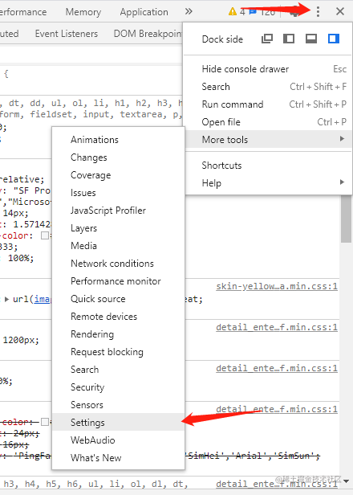This screenshot has width=353, height=495.
Task: Follow the skin-yellow…a.min.css:1 source link
Action: (x=277, y=286)
